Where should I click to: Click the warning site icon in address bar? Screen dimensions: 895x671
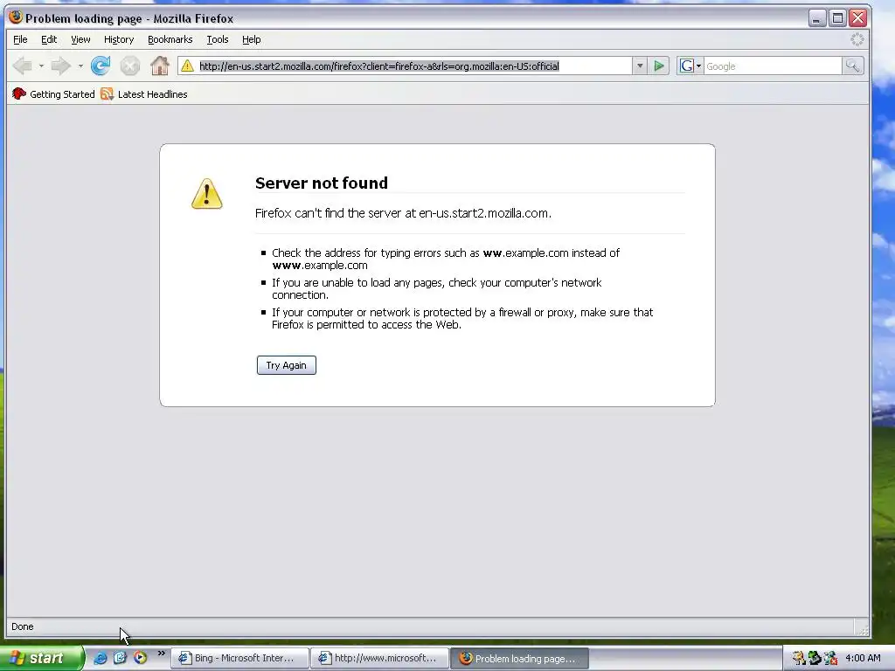point(187,66)
